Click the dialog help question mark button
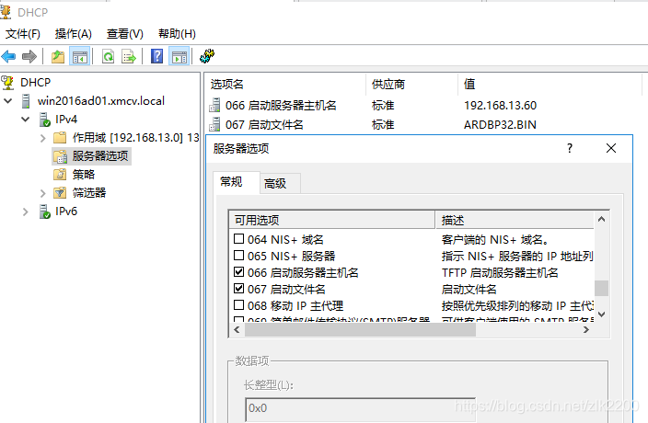 (x=570, y=148)
